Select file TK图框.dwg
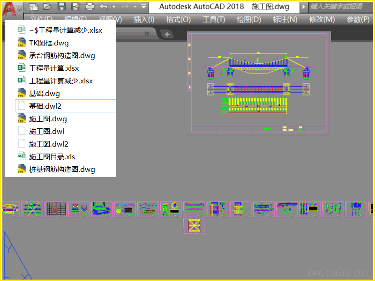This screenshot has width=375, height=281. pos(66,43)
